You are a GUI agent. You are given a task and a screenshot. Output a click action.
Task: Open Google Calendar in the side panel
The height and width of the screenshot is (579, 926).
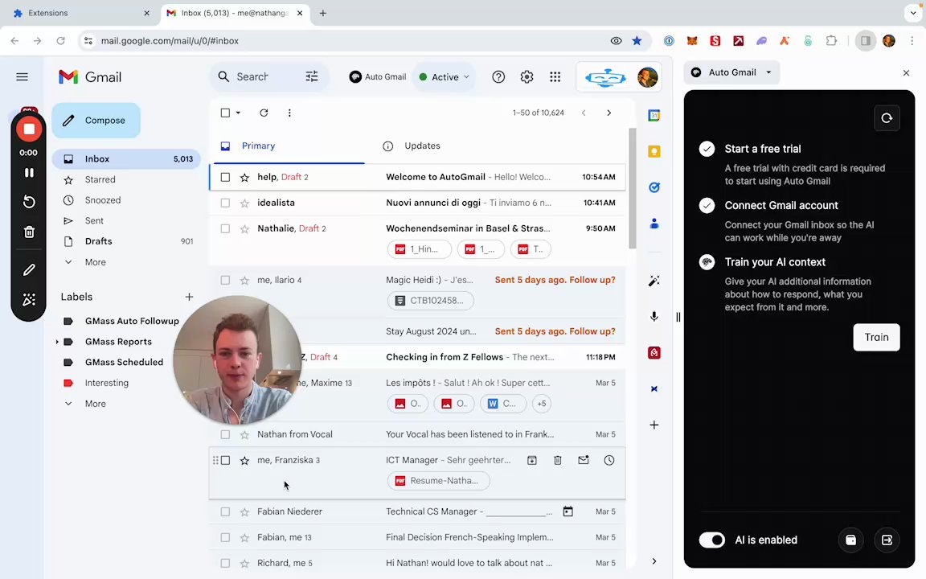654,115
